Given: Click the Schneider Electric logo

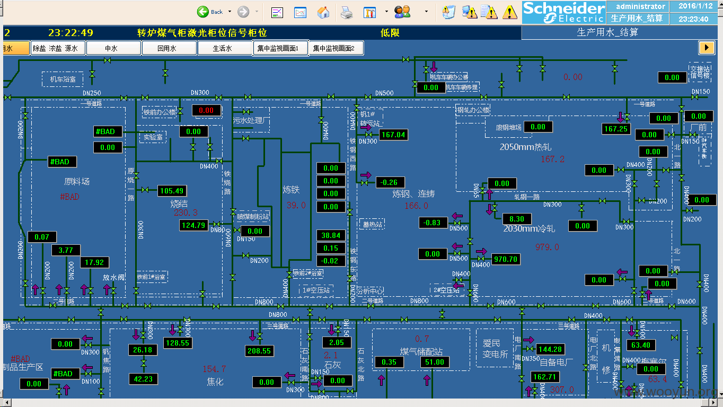Looking at the screenshot, I should pos(563,12).
